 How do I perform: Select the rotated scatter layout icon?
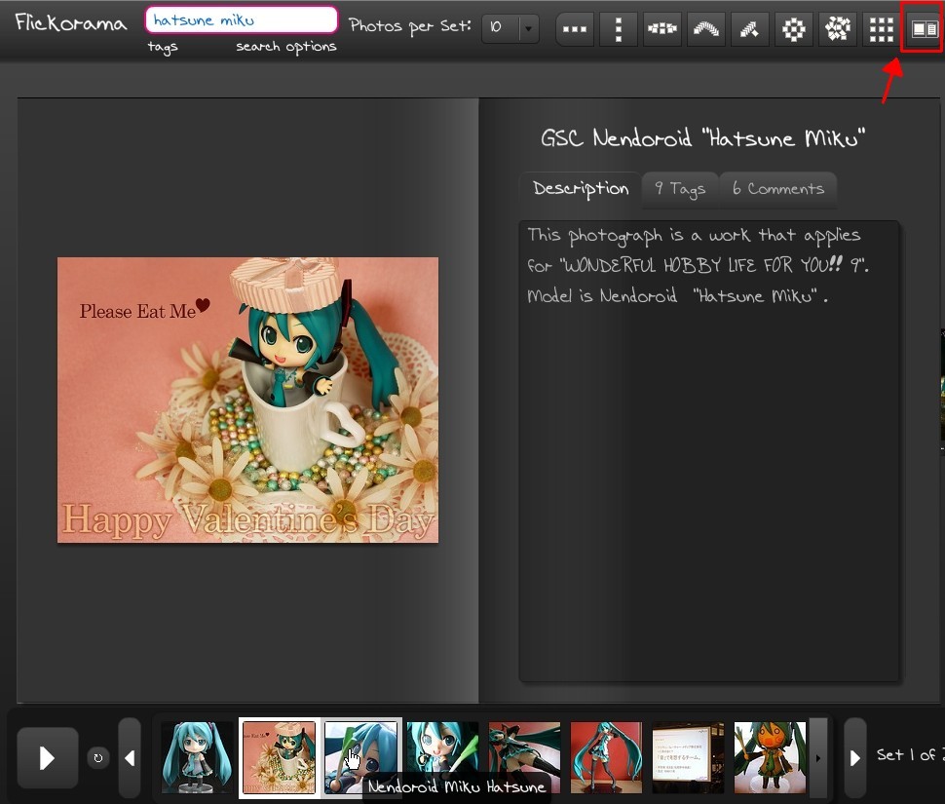(x=837, y=28)
